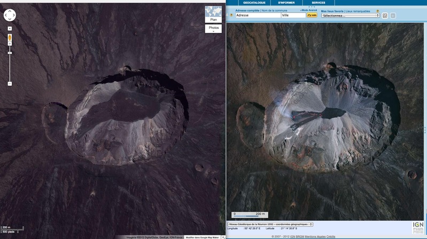Click the Street View pegman icon
The image size is (427, 239).
pyautogui.click(x=10, y=38)
